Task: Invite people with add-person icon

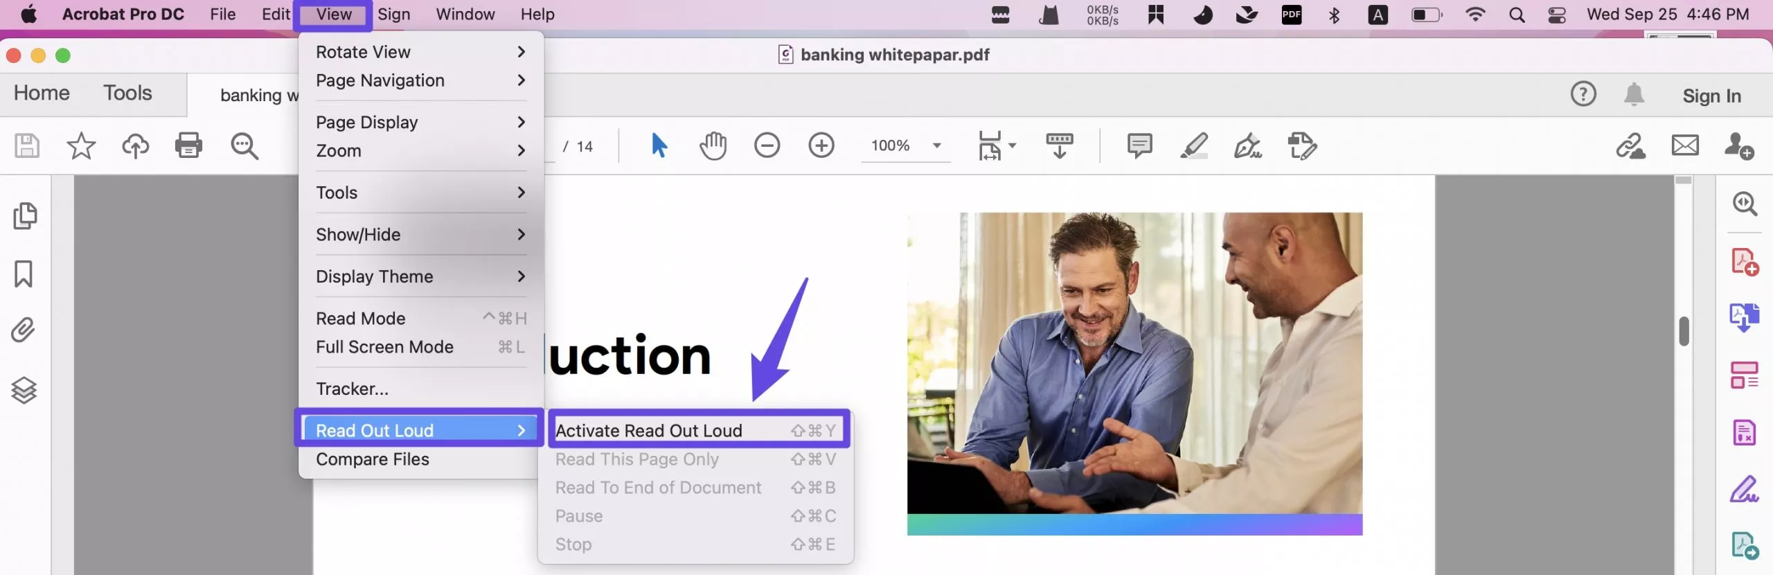Action: [1739, 146]
